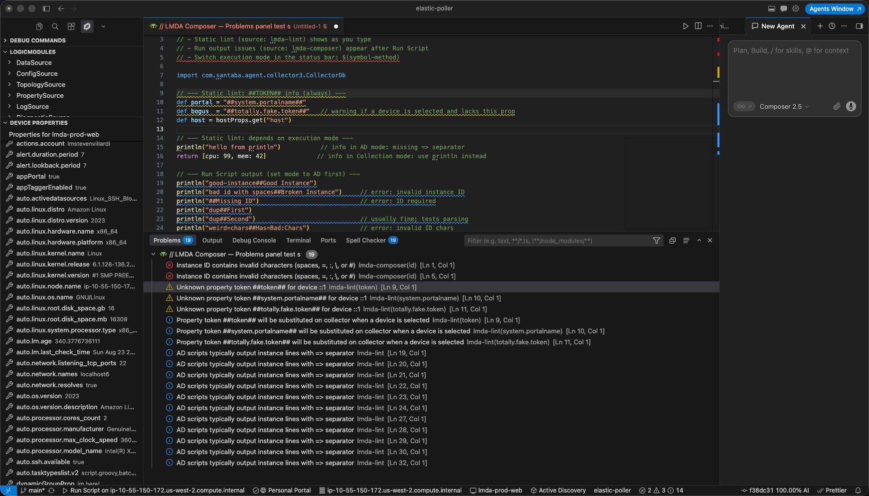Select the LMDA Composer Untitled-1 editor tab
This screenshot has width=869, height=496.
point(243,26)
